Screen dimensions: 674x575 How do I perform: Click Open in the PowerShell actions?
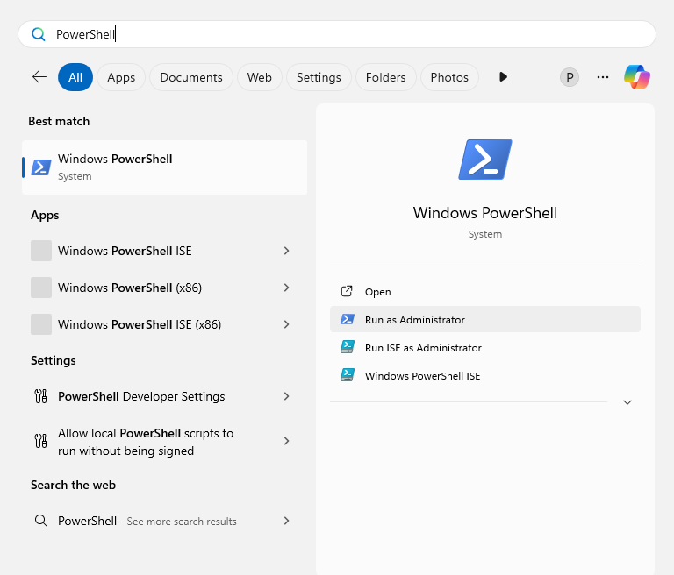pos(378,292)
